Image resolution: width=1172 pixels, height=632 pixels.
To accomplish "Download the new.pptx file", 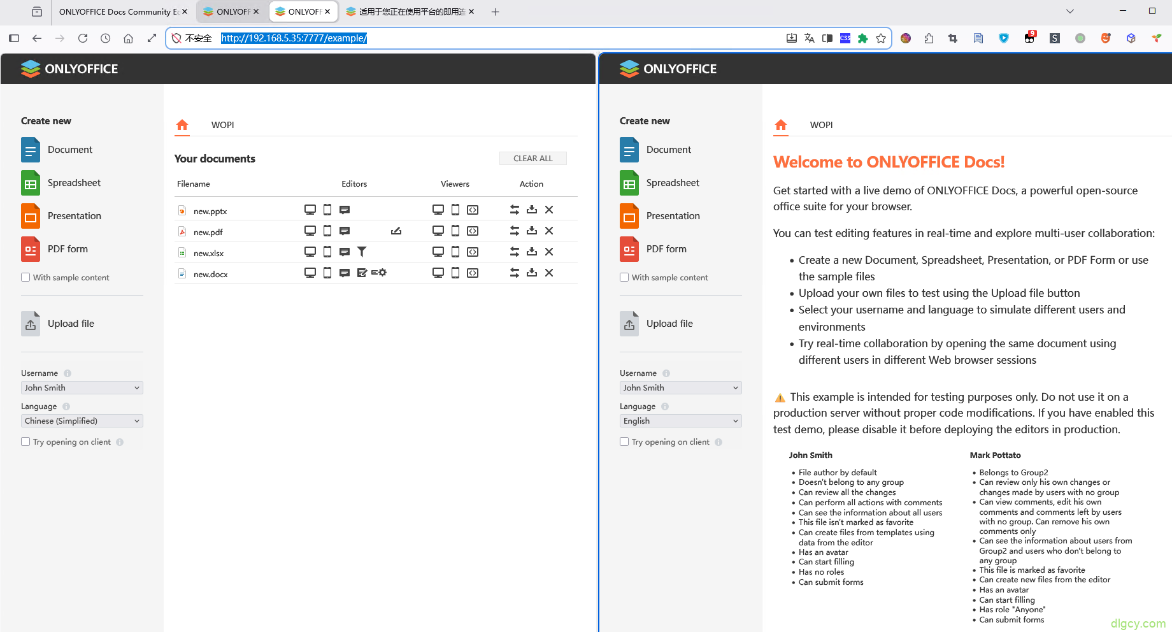I will pos(532,210).
